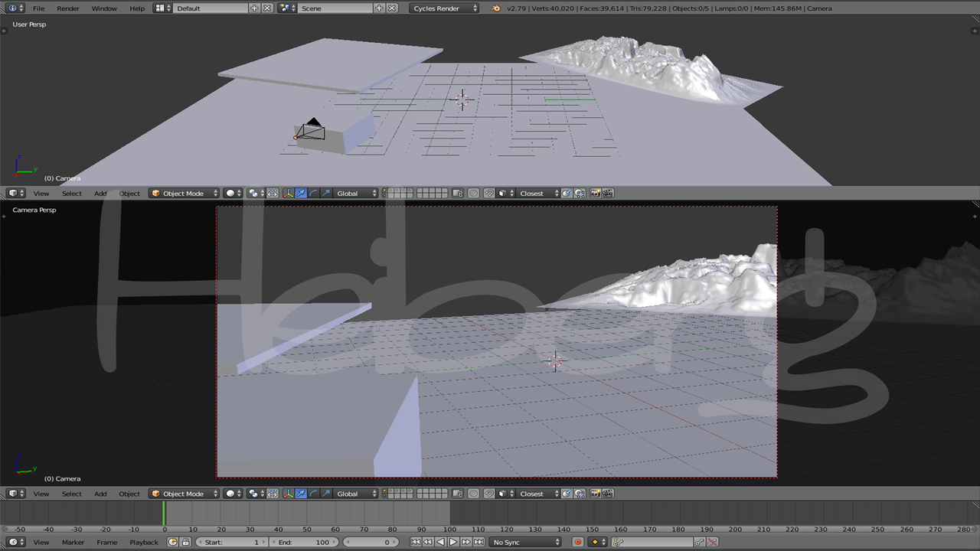The height and width of the screenshot is (551, 980).
Task: Open the Info editor type selector
Action: (15, 8)
